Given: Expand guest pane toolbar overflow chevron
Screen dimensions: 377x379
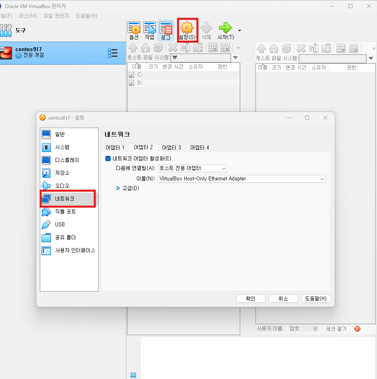Looking at the screenshot, I should point(374,48).
